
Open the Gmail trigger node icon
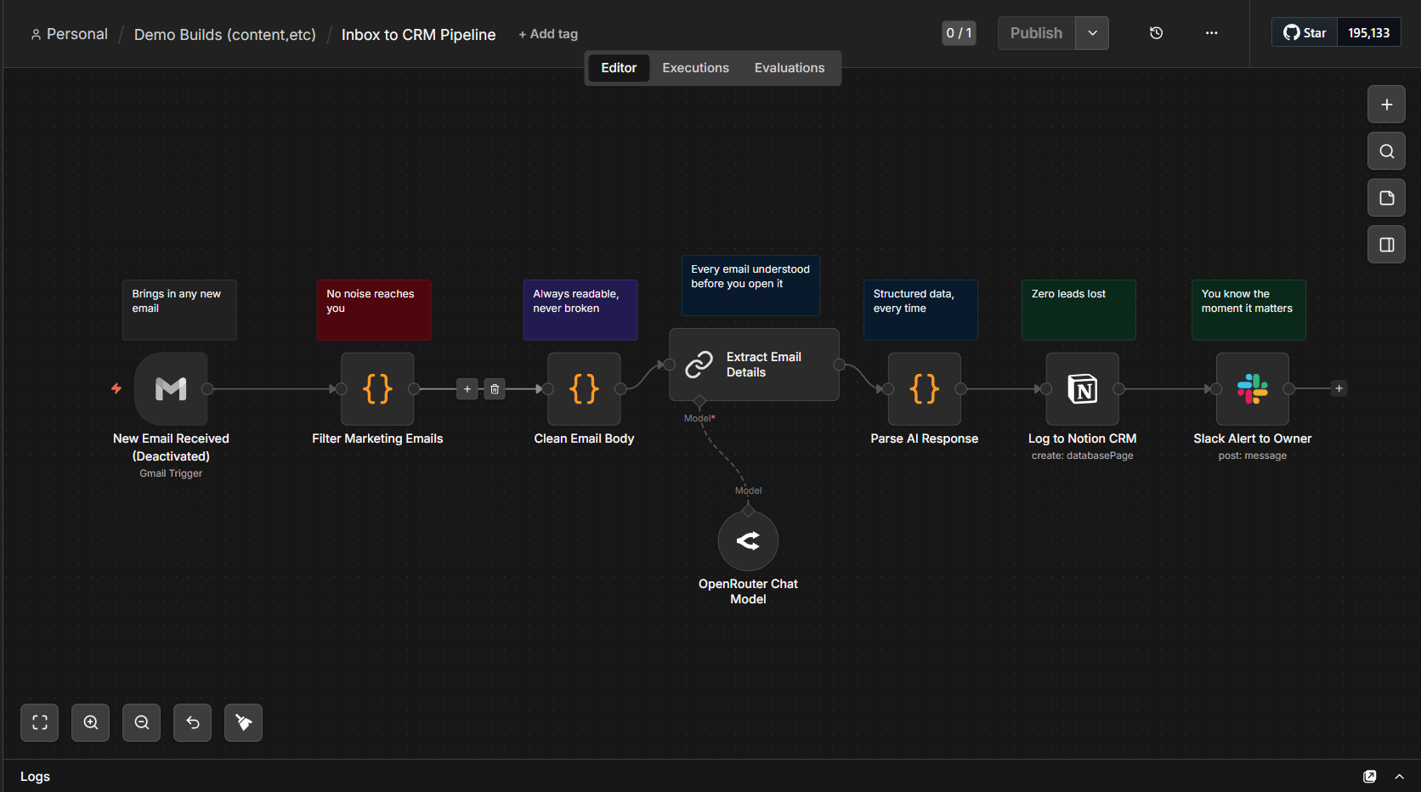point(171,388)
